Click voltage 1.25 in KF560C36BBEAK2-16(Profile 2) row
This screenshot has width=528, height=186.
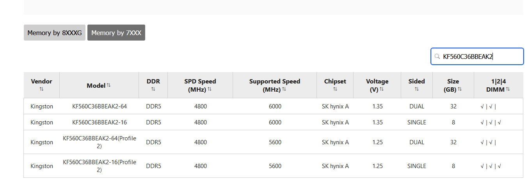tap(377, 166)
